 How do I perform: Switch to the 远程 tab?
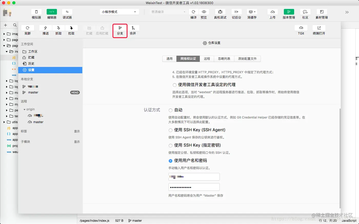tap(207, 59)
